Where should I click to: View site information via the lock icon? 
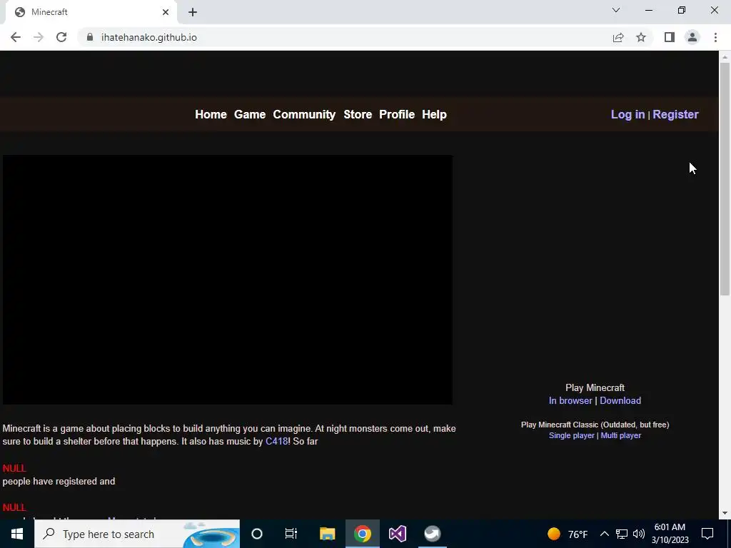pyautogui.click(x=90, y=37)
